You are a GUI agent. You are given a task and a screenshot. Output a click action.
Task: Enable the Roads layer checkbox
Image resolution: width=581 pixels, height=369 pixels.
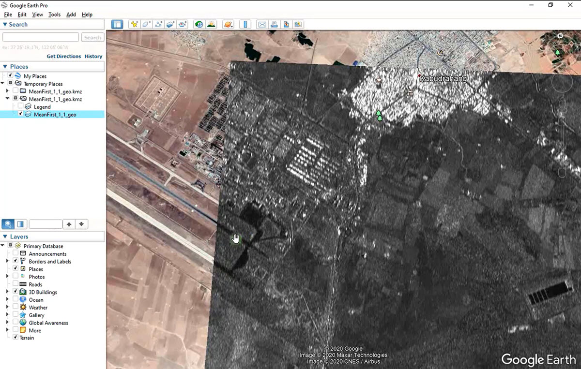pos(15,284)
